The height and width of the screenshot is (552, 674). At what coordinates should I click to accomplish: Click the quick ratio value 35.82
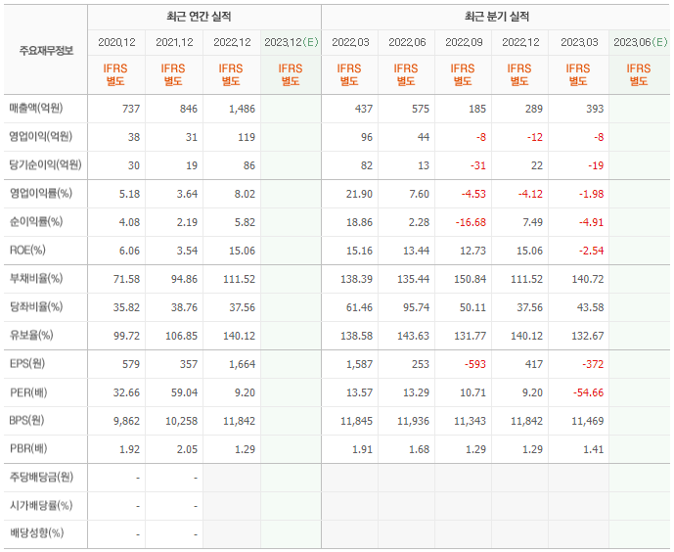tap(127, 307)
